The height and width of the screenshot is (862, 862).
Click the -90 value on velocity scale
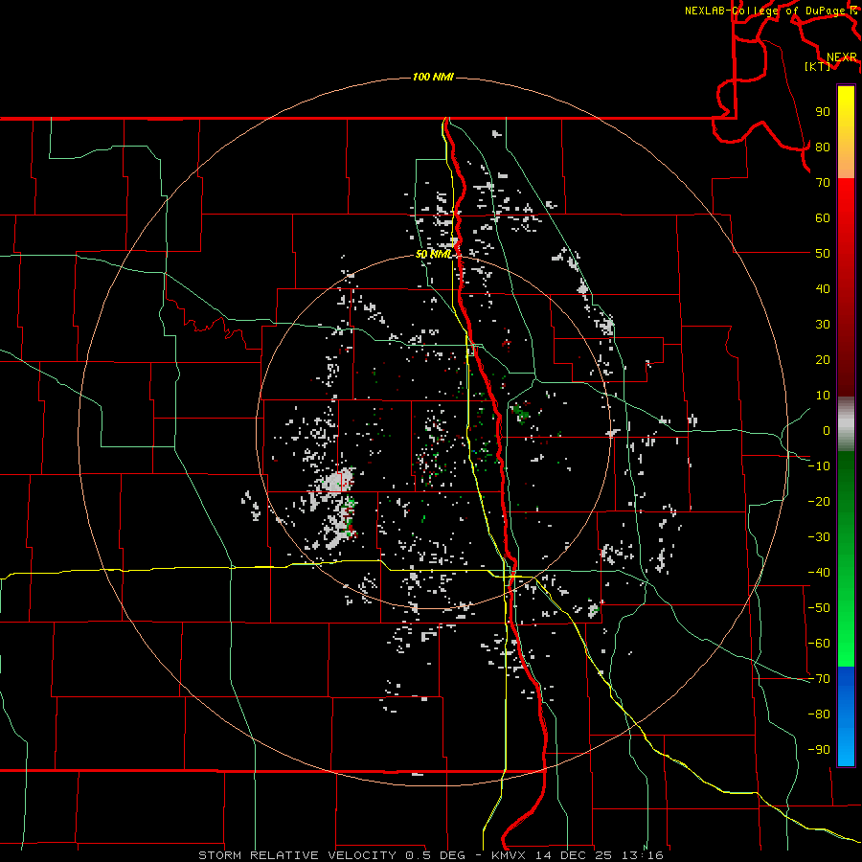pyautogui.click(x=819, y=750)
